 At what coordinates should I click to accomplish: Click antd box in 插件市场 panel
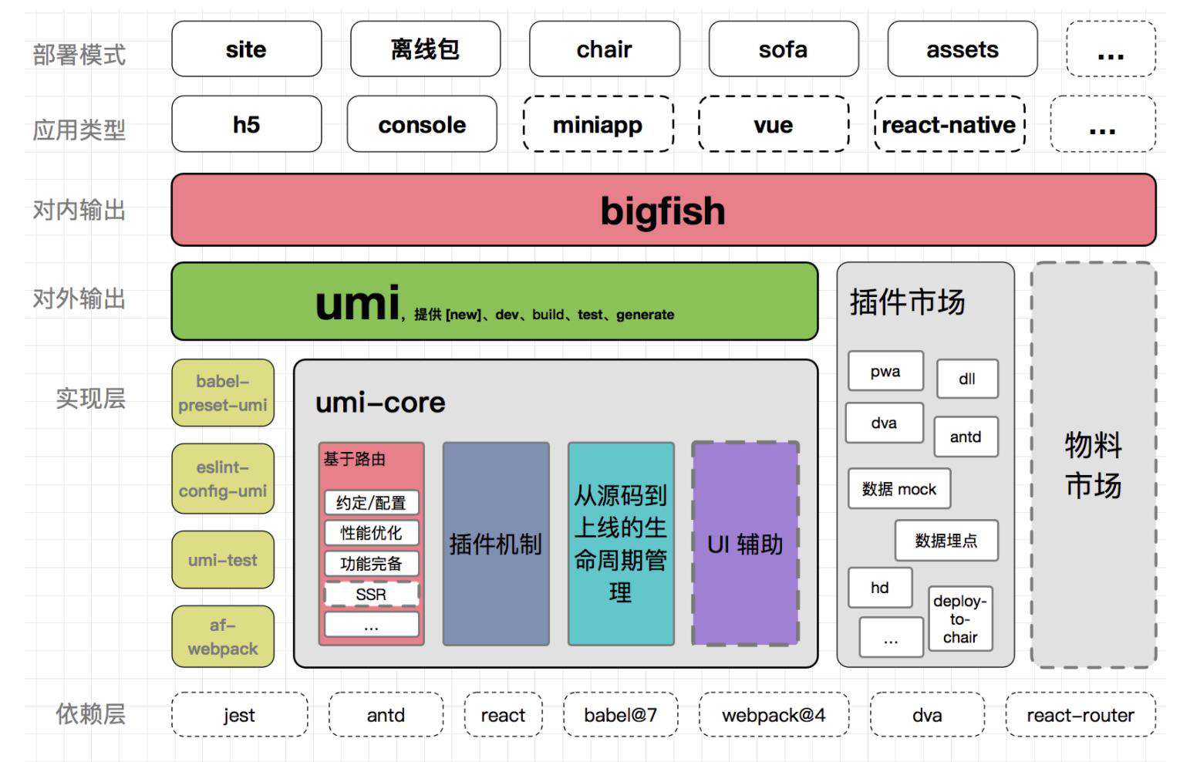point(966,437)
